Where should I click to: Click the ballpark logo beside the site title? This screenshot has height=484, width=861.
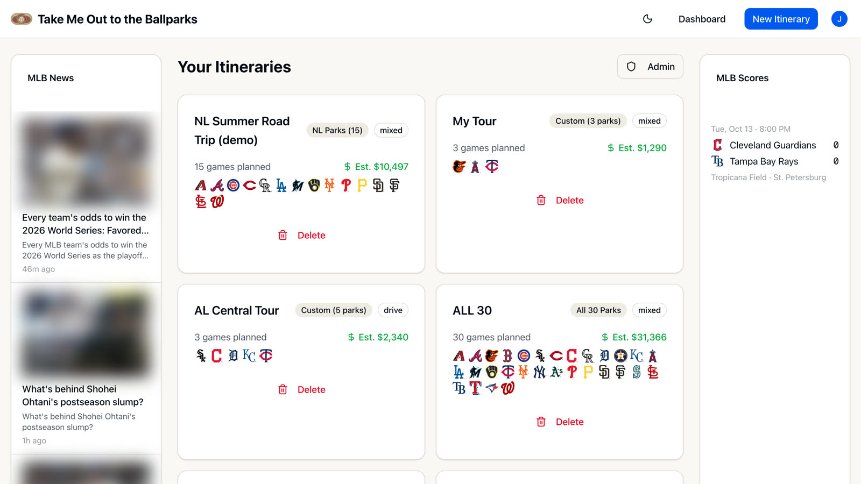click(x=22, y=19)
